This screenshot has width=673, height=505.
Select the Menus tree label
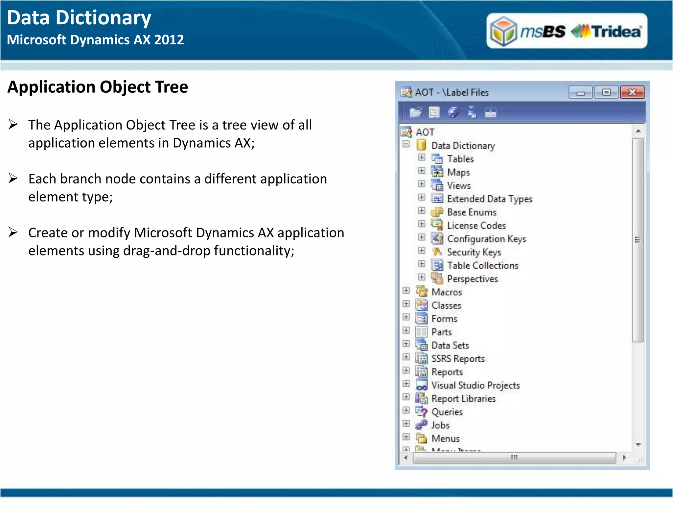pyautogui.click(x=446, y=439)
